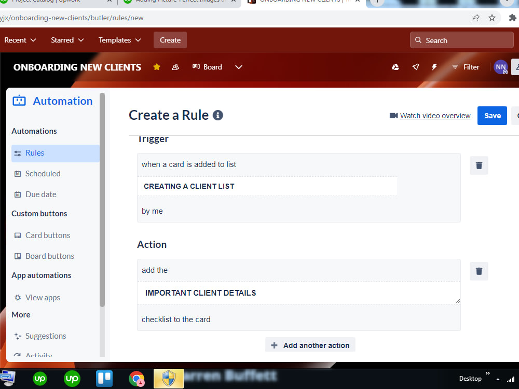Click 'checklist to the card' text
The width and height of the screenshot is (519, 389).
point(176,319)
